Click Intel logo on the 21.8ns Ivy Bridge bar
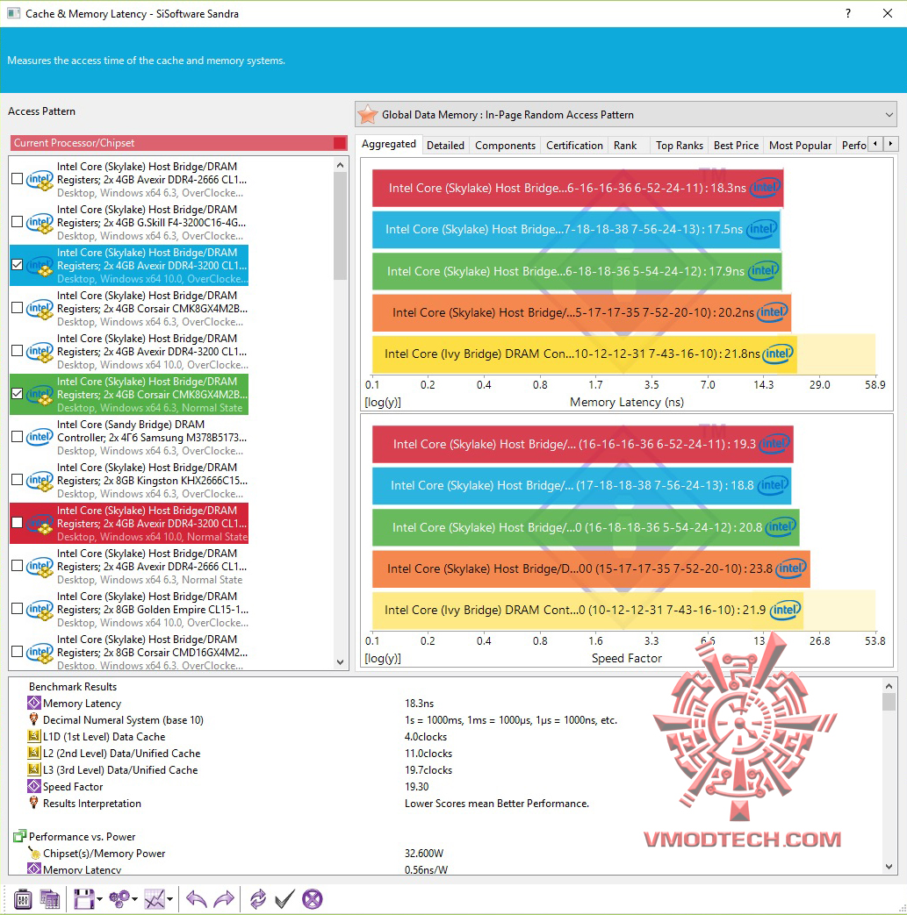Image resolution: width=907 pixels, height=915 pixels. [x=778, y=354]
